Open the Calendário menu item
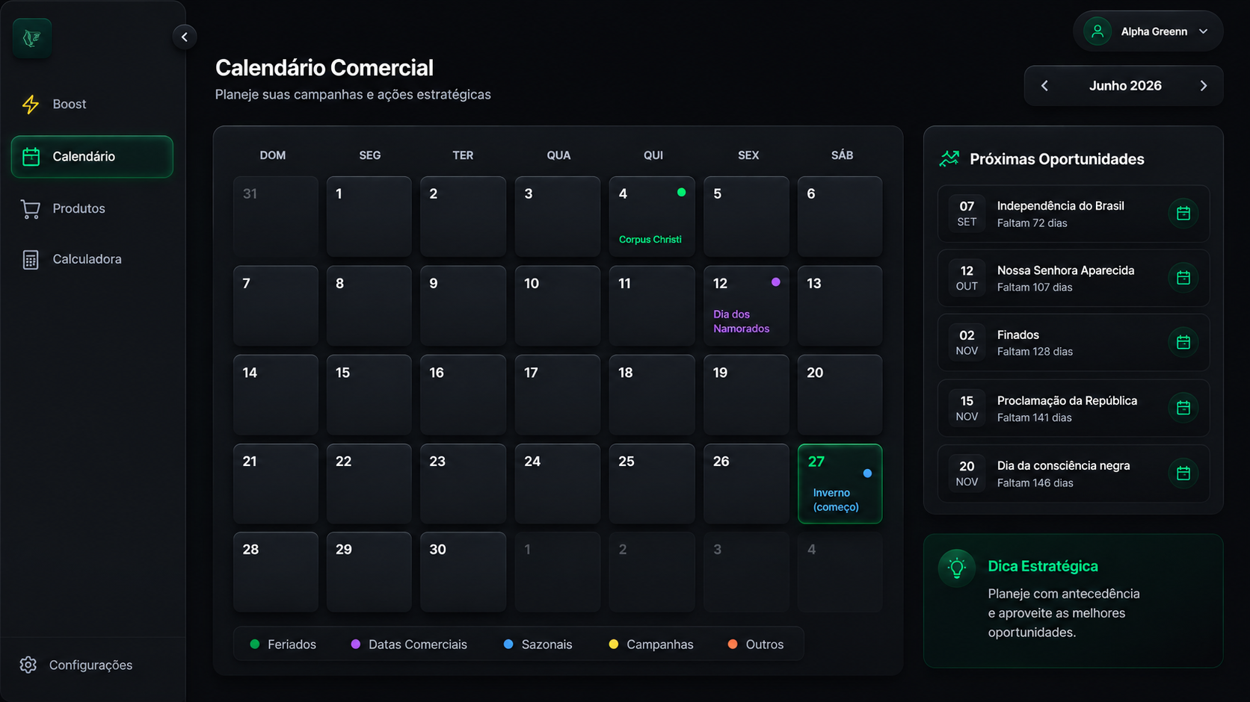Viewport: 1250px width, 702px height. 92,157
